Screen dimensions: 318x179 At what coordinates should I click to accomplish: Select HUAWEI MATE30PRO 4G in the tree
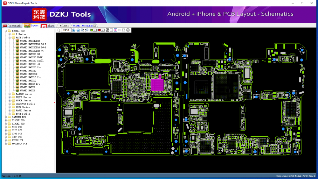[x=32, y=51]
